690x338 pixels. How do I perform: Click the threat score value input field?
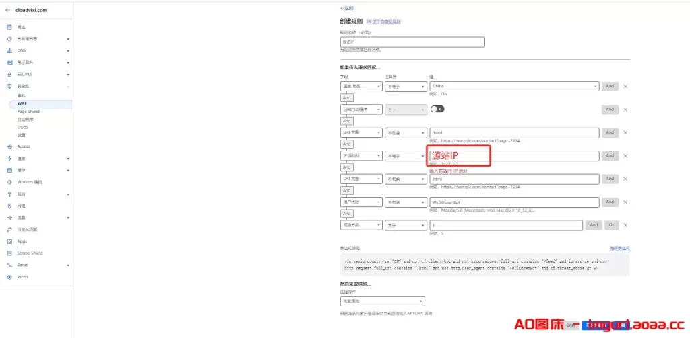tap(506, 225)
